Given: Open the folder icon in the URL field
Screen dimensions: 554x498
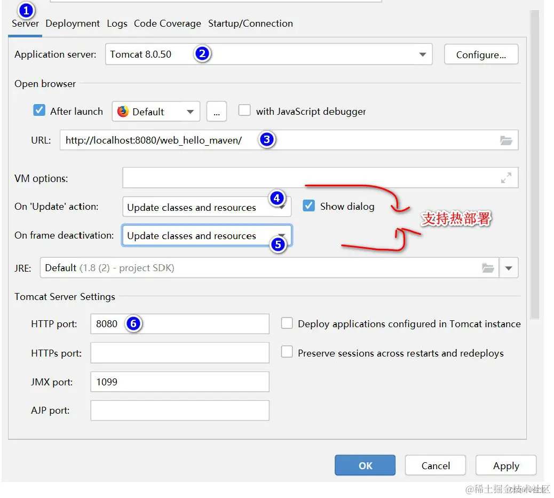Looking at the screenshot, I should click(506, 141).
